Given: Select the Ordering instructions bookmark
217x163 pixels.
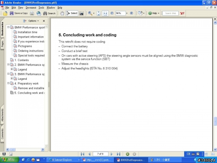Looking at the screenshot, I should (x=31, y=51).
